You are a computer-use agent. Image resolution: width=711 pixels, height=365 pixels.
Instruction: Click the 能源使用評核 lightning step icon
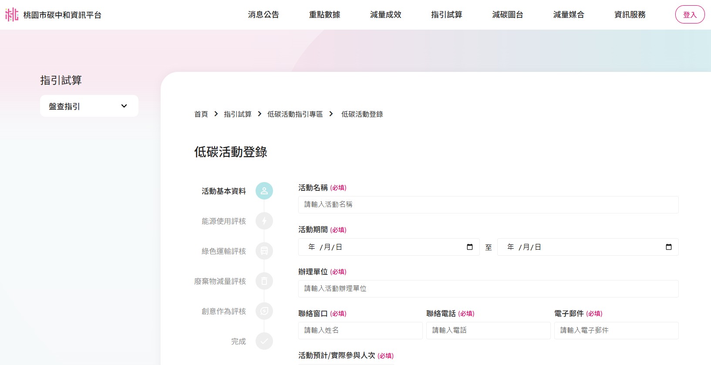click(x=264, y=221)
